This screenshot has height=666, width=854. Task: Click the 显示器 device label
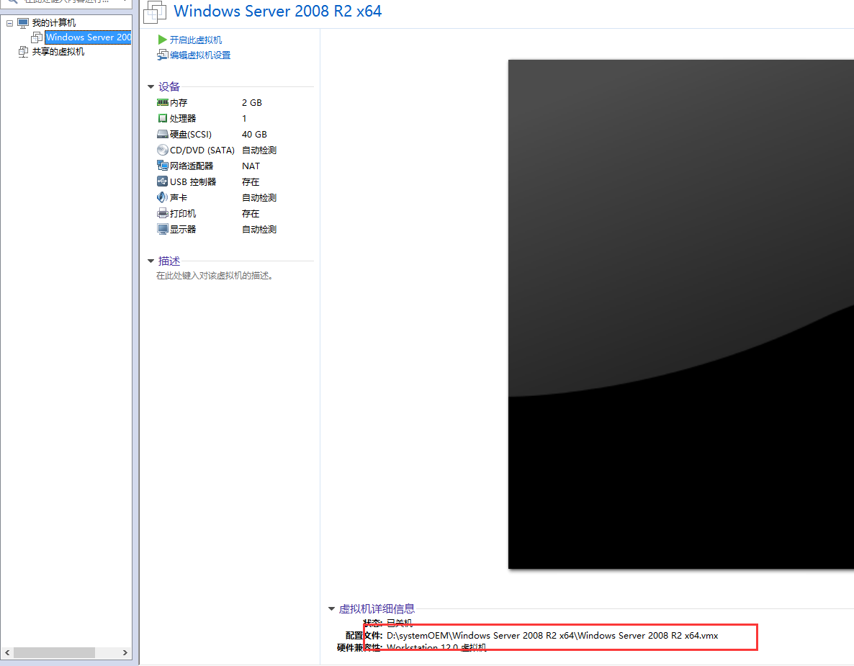click(x=183, y=229)
